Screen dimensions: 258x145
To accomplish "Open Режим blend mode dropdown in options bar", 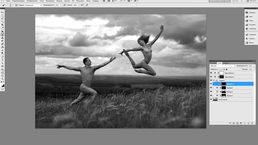I will coord(33,5).
